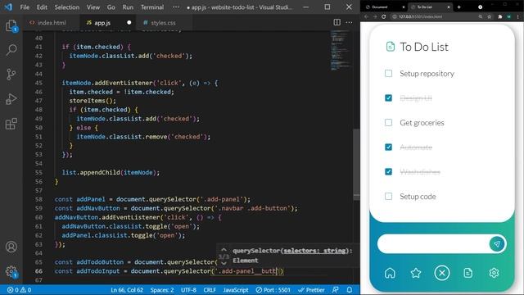The image size is (524, 295).
Task: Click Prettier in the status bar
Action: 311,290
